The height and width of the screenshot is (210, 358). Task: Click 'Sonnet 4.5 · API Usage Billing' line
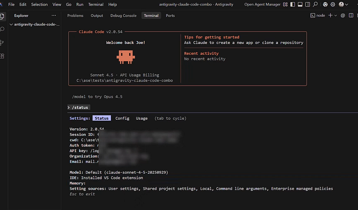coord(125,75)
